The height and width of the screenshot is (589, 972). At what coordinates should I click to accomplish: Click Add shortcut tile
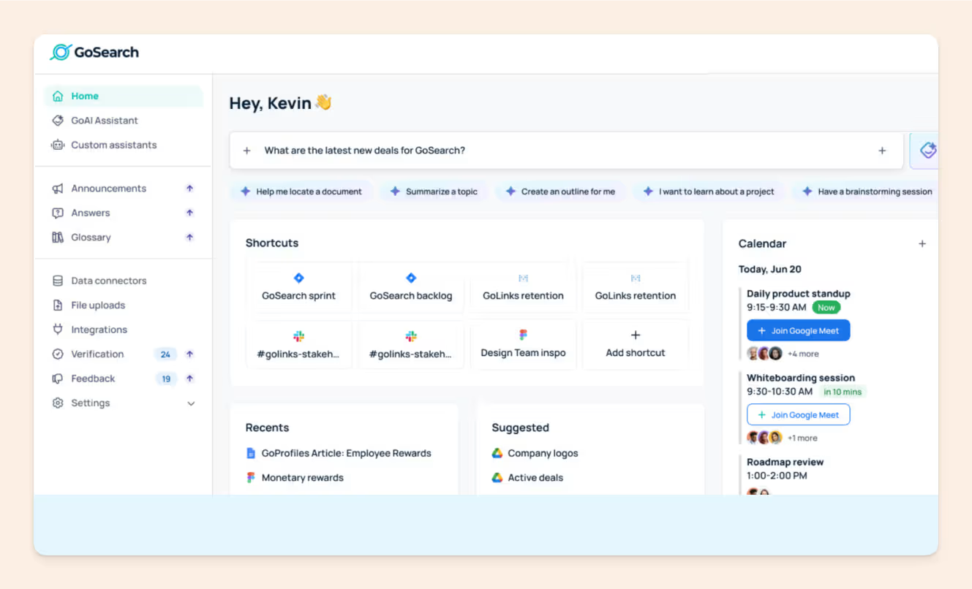pos(636,344)
